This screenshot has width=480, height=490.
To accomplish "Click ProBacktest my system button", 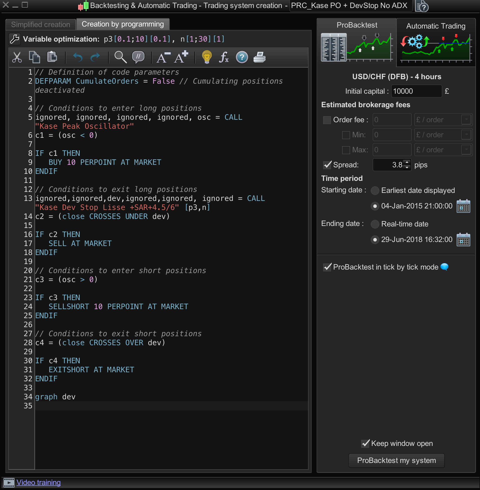I will pyautogui.click(x=396, y=460).
